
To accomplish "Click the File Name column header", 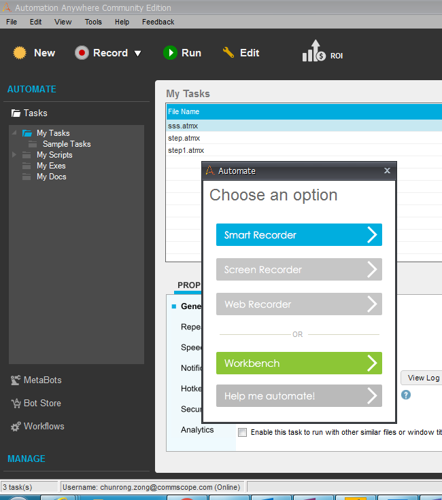I will (304, 111).
